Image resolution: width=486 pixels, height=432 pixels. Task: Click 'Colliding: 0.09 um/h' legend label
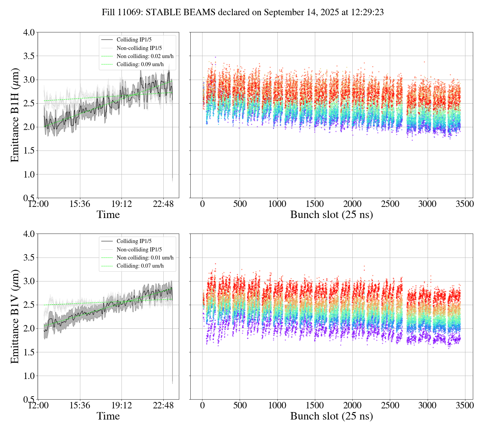coord(140,64)
